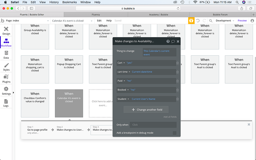Screen dimensions: 256x160
Task: Toggle Safari sidebar button
Action: pos(32,8)
